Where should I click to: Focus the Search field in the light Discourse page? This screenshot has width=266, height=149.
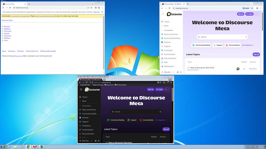coord(222,37)
